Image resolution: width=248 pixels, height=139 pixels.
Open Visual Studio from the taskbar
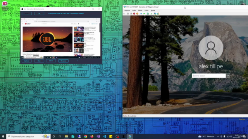(x=98, y=136)
